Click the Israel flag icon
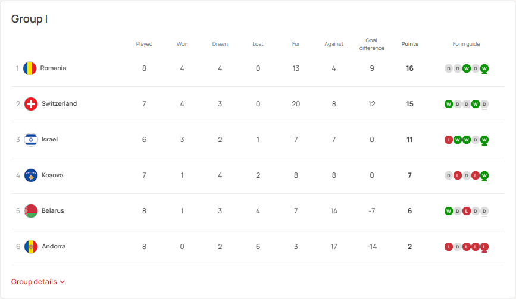Viewport: 516px width, 299px height. click(31, 140)
